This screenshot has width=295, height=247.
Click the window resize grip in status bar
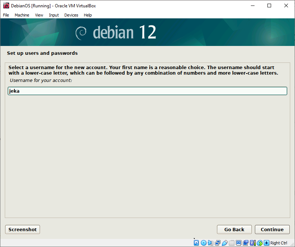[292, 244]
